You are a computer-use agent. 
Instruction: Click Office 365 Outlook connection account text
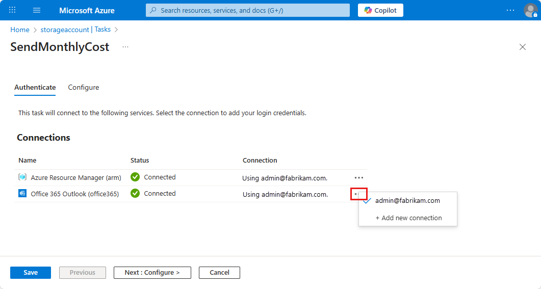tap(285, 195)
